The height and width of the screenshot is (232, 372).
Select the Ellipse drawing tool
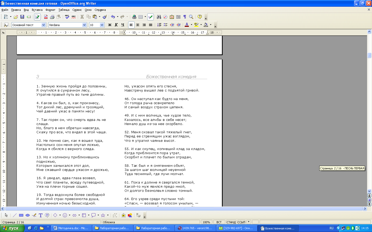point(28,215)
